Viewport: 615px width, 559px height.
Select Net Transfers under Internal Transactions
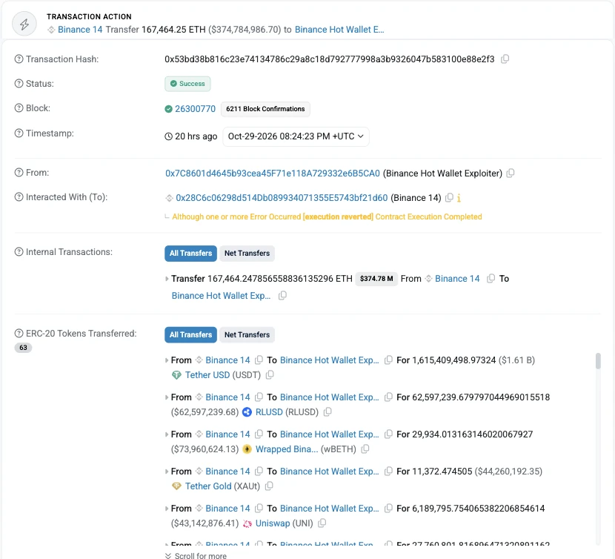click(x=247, y=254)
